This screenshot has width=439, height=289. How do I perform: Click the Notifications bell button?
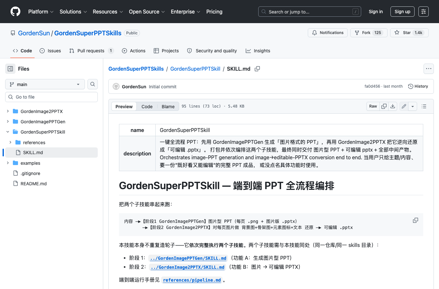[328, 33]
